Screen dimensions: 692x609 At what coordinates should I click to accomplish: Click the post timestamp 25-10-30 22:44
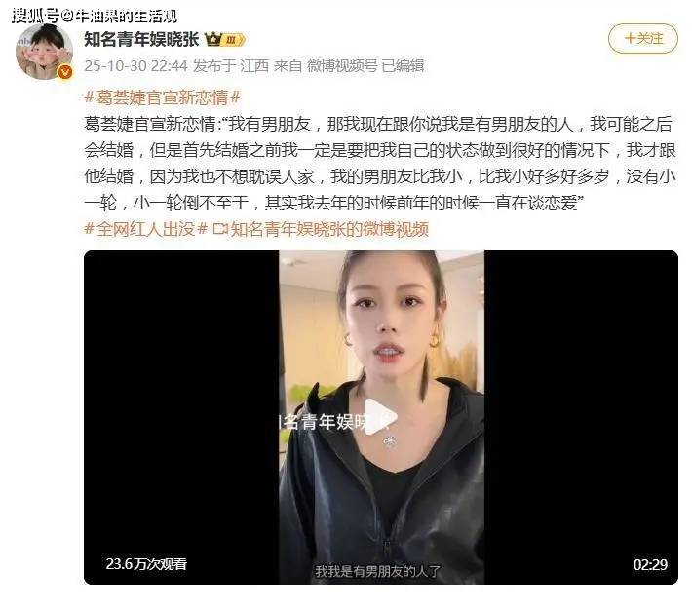(135, 65)
